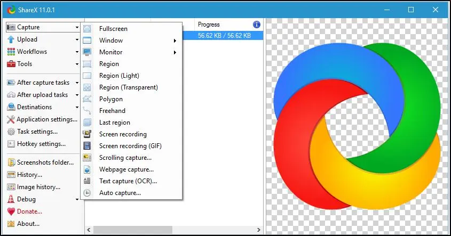Expand the Capture dropdown arrow

pyautogui.click(x=77, y=27)
